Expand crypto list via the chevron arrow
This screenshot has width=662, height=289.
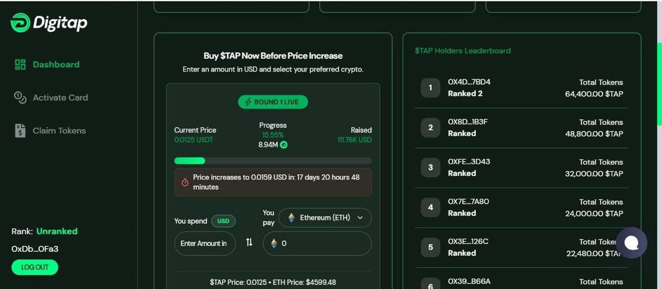(x=360, y=218)
